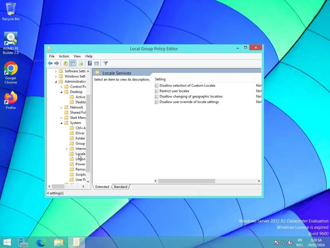Select Disallow user override of locale settings
330x248 pixels.
tap(189, 102)
